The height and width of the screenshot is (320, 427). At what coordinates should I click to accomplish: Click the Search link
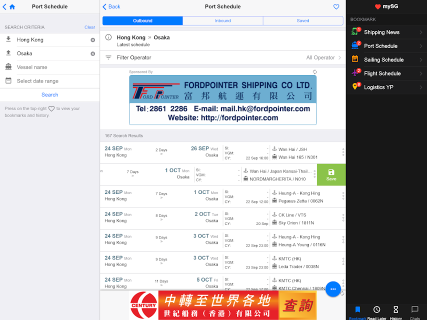(50, 95)
